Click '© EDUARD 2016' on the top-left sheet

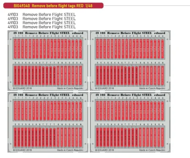click(22, 88)
